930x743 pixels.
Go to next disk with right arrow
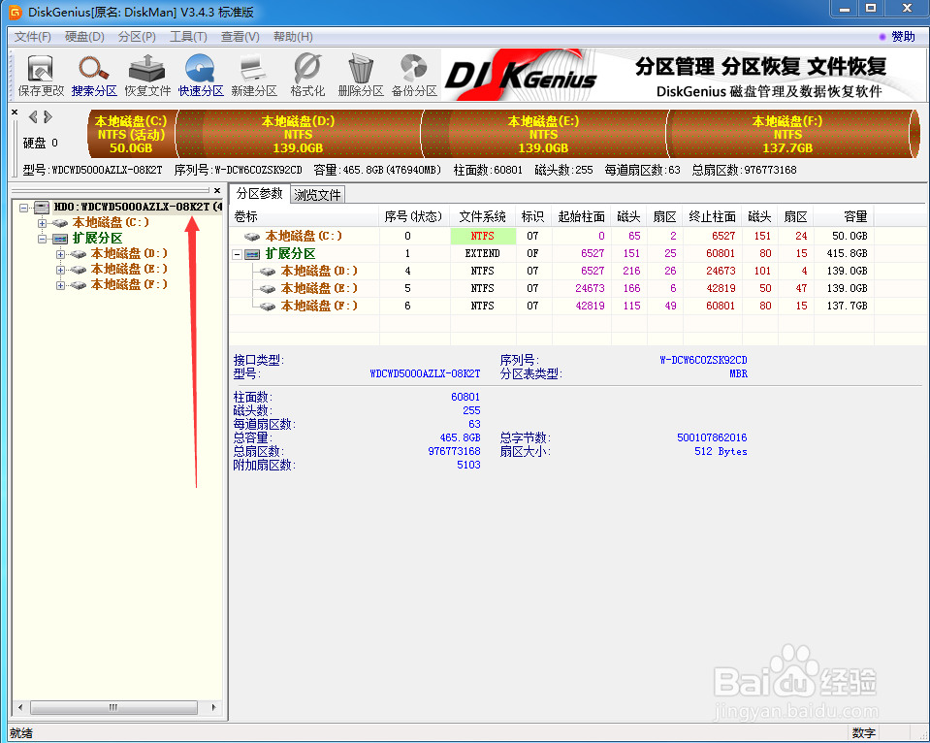coord(48,117)
